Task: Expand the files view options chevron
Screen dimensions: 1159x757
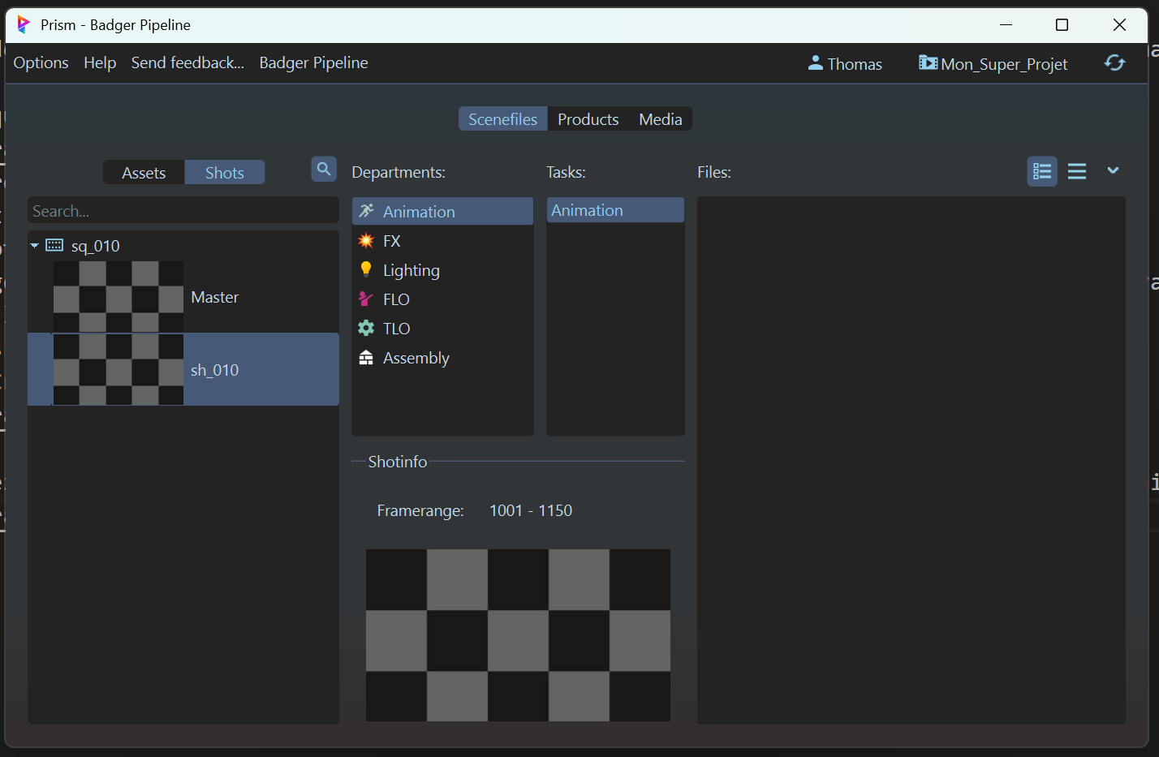Action: 1113,170
